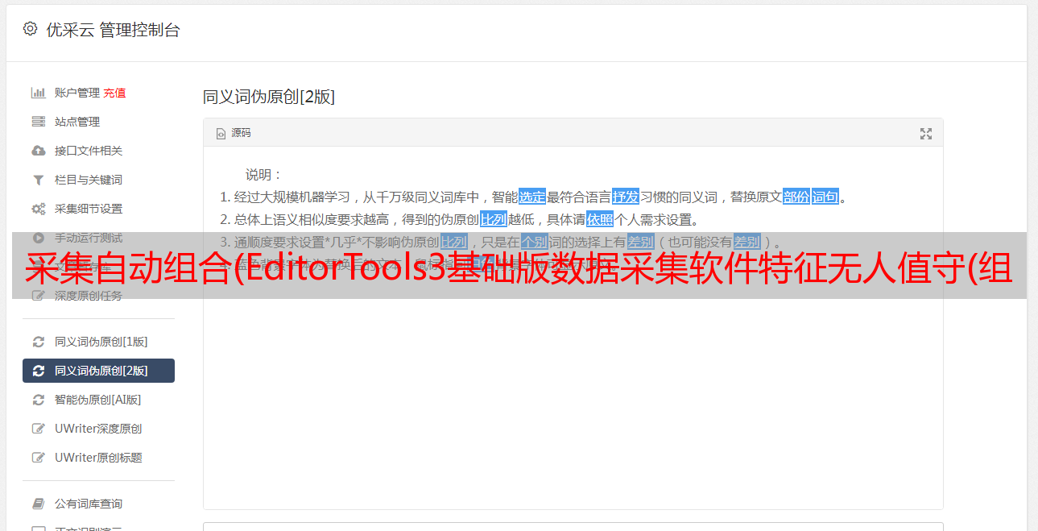
Task: Click the highlighted word 抒发
Action: [x=626, y=197]
